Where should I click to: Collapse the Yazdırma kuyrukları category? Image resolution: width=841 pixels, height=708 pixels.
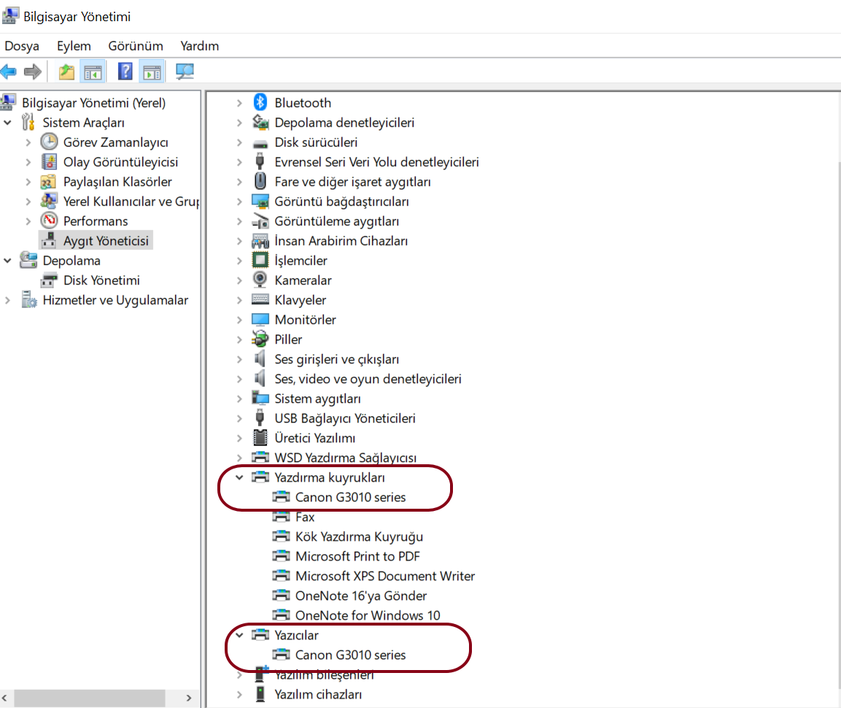click(241, 477)
